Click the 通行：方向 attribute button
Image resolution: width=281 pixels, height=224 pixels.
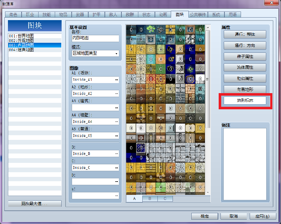(245, 45)
